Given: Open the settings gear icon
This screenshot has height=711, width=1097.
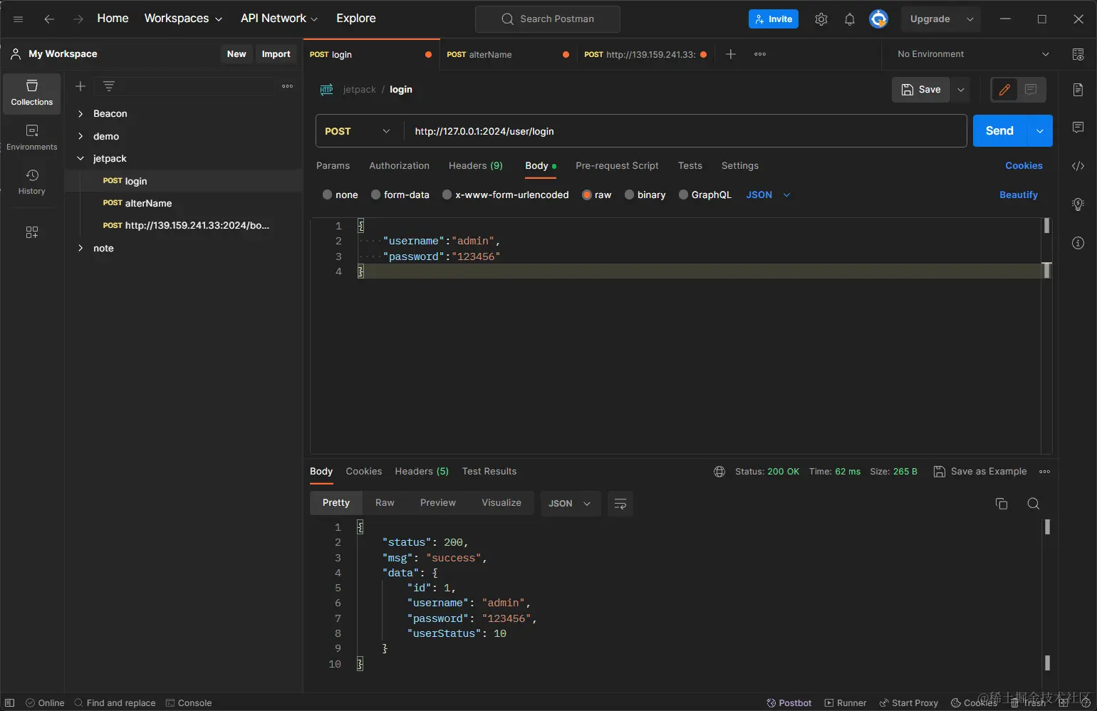Looking at the screenshot, I should (821, 19).
